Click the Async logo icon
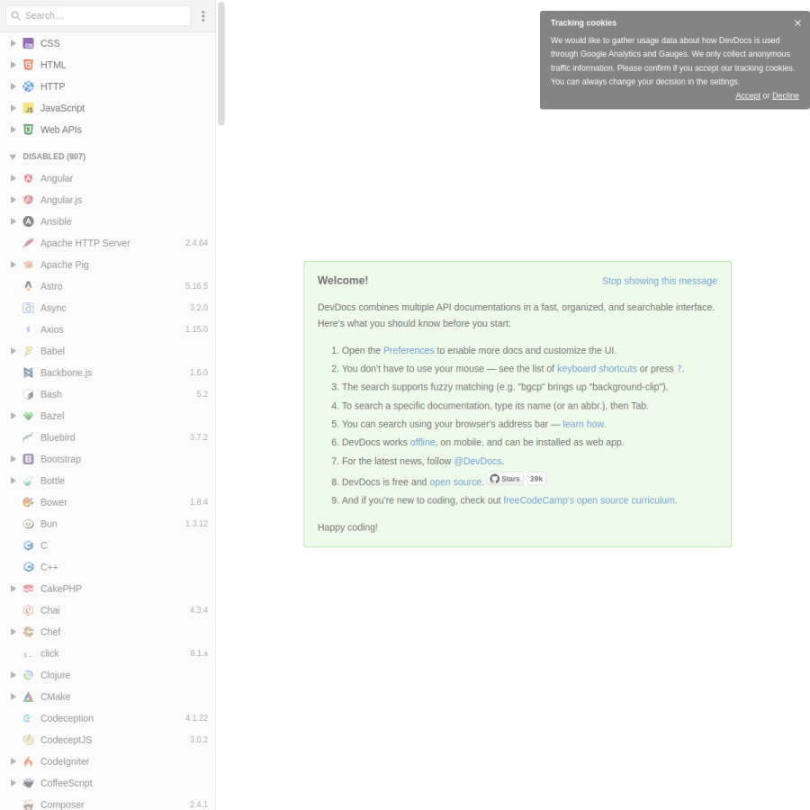This screenshot has width=810, height=810. (x=29, y=308)
